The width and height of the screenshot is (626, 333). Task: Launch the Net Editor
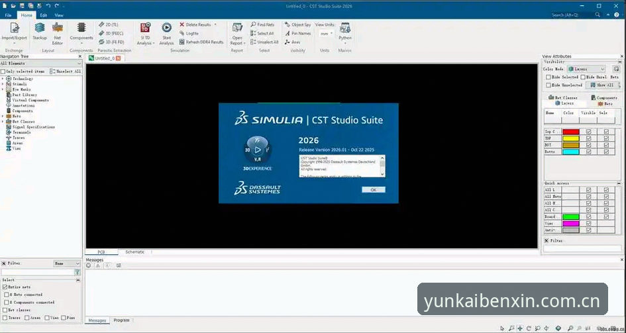(x=58, y=32)
